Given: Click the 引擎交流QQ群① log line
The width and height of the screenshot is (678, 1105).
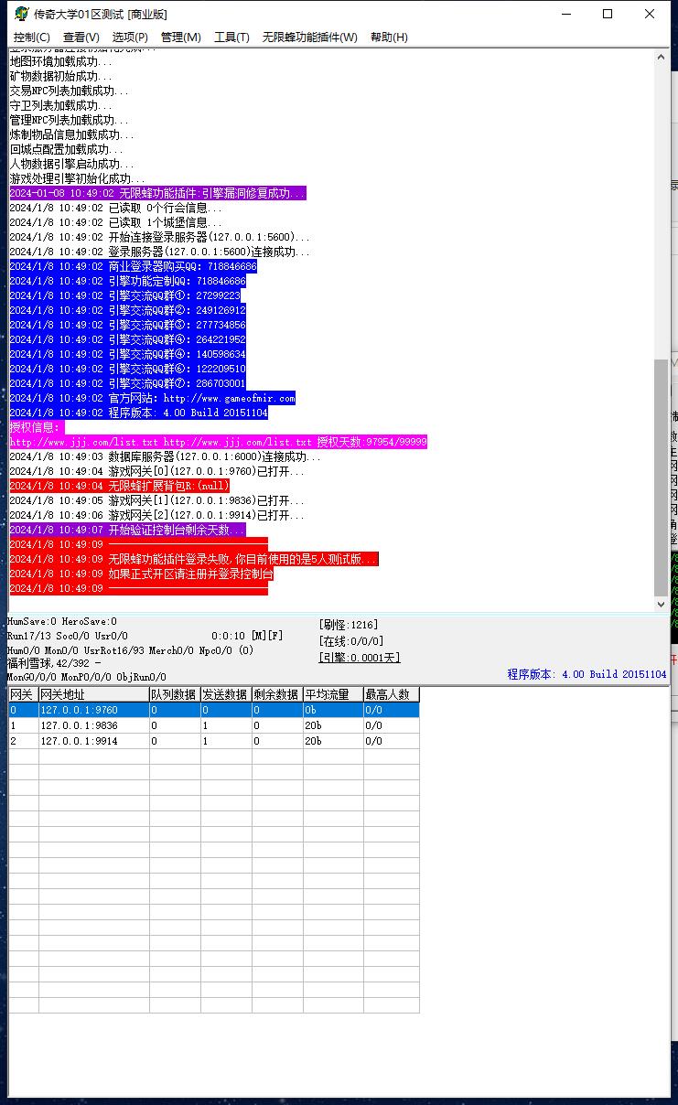Looking at the screenshot, I should pyautogui.click(x=124, y=295).
